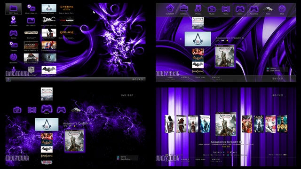Click Next Mode in the cover flow panel
Image resolution: width=301 pixels, height=169 pixels.
tap(277, 154)
